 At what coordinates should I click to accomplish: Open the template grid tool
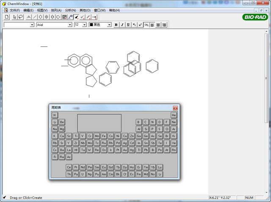[x=64, y=17]
